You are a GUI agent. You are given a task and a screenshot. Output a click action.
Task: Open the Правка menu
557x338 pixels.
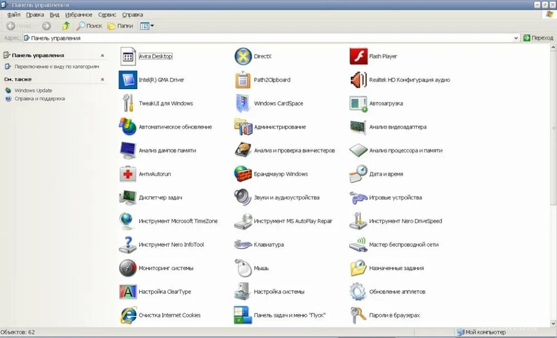point(35,15)
